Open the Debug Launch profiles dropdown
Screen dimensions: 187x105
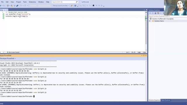tap(61, 6)
